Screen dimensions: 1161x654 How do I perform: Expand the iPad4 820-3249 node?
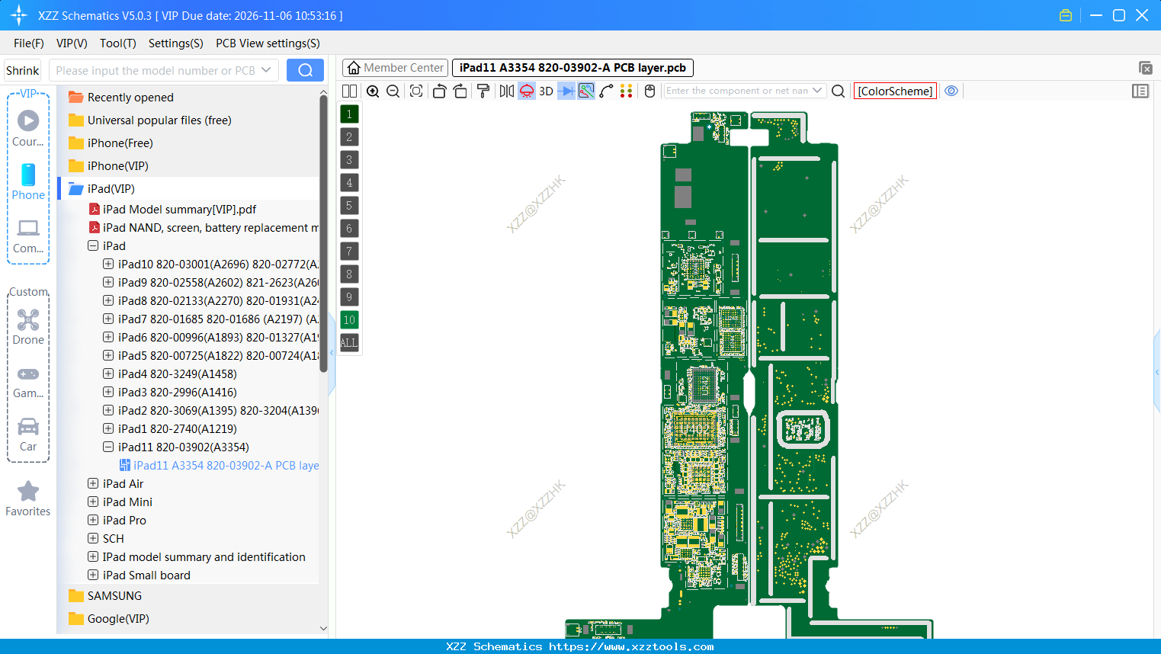click(108, 374)
